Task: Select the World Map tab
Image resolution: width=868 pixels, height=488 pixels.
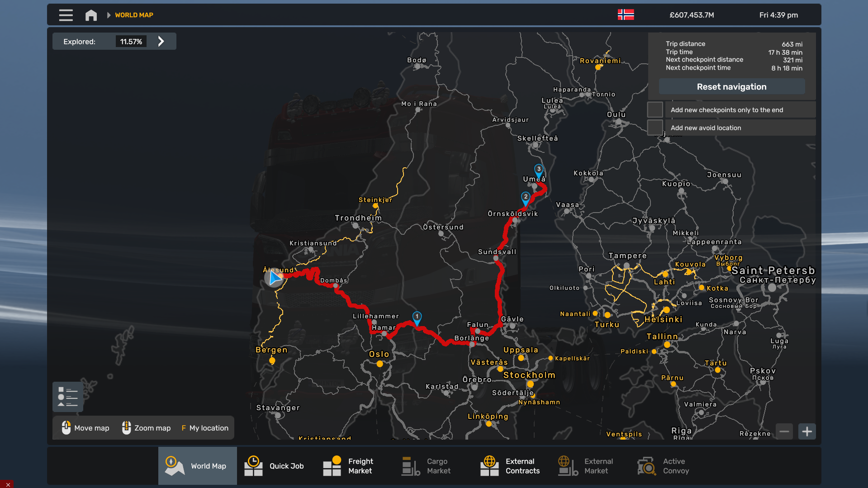Action: (x=197, y=466)
